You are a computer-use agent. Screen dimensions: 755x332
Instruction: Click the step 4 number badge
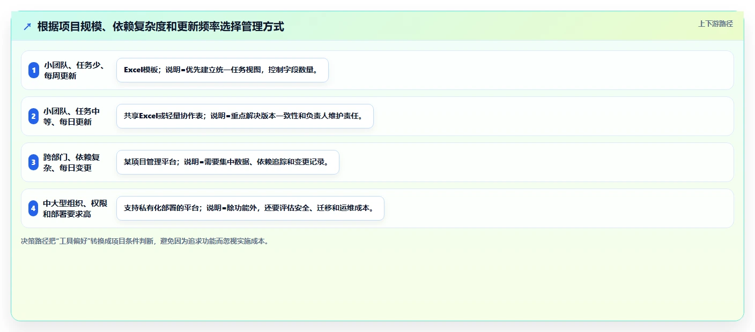point(34,208)
